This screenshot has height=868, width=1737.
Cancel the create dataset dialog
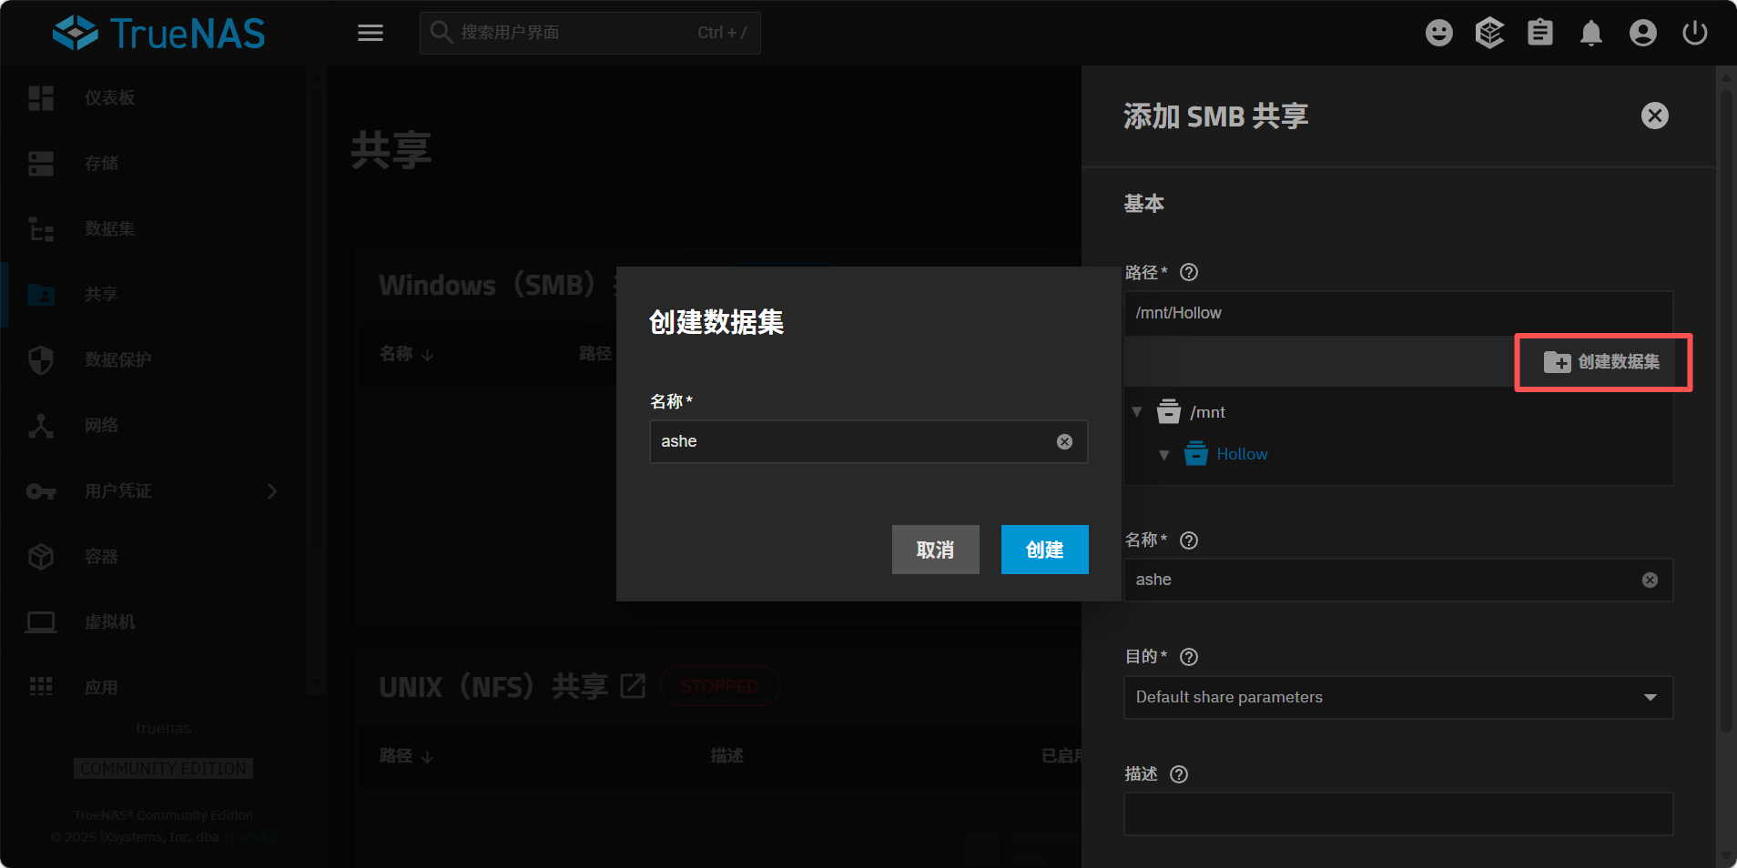coord(935,550)
